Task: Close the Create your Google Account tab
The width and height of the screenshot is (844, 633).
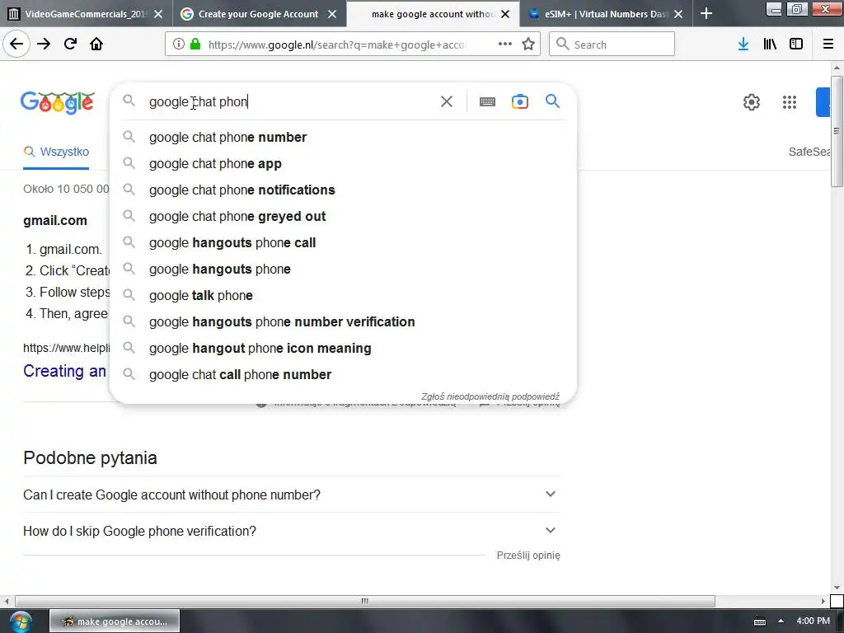Action: tap(332, 14)
